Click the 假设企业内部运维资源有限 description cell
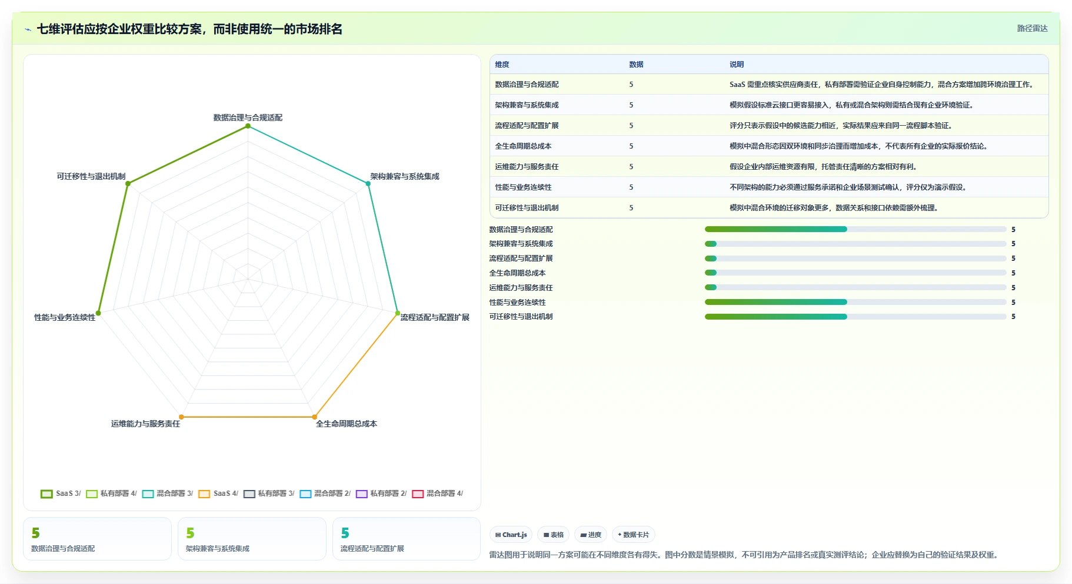Image resolution: width=1072 pixels, height=584 pixels. (824, 167)
